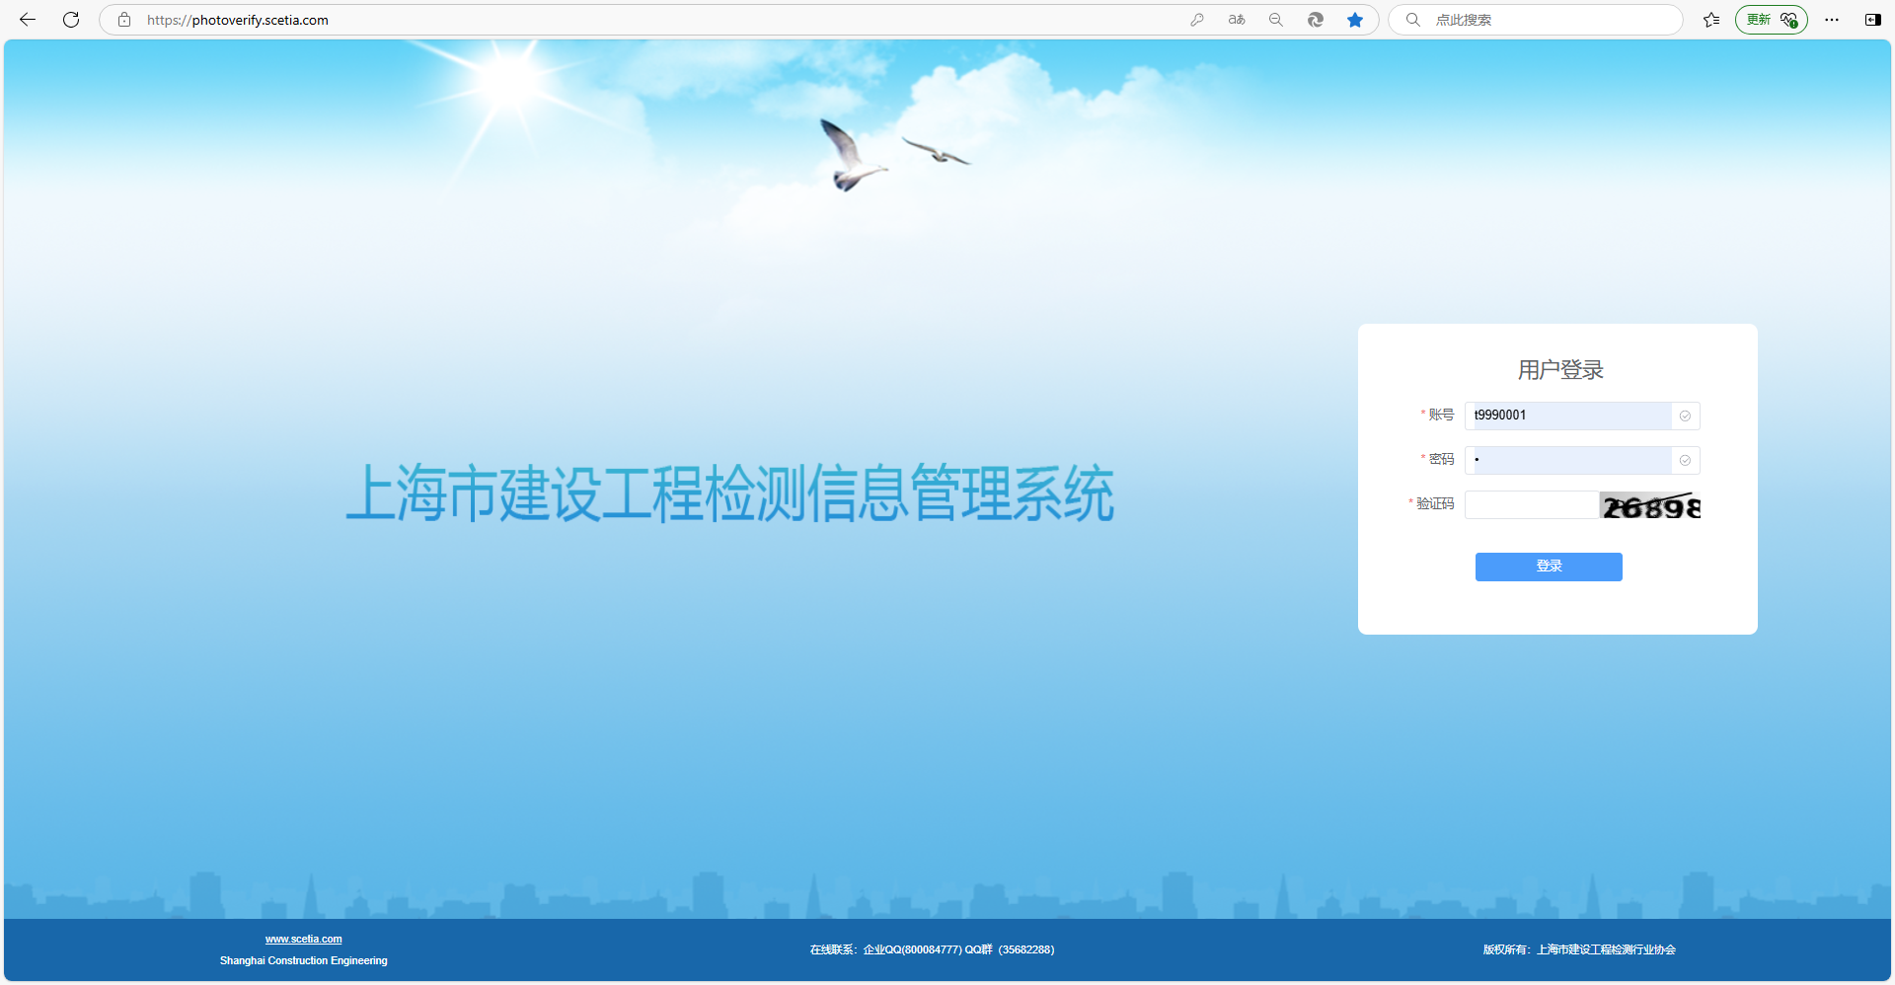Open saved passwords via the key icon
1895x985 pixels.
pos(1197,20)
